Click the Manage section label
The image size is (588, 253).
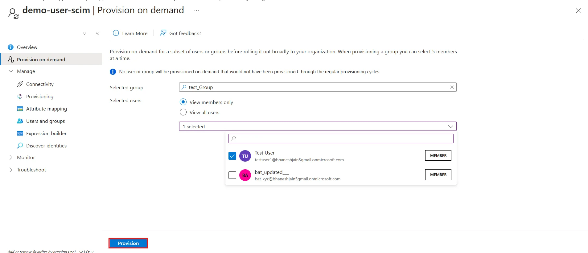tap(26, 71)
